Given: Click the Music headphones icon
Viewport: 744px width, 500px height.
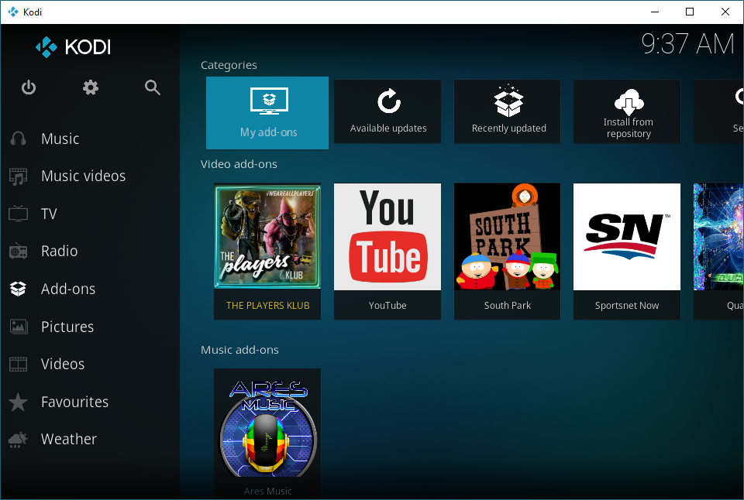Looking at the screenshot, I should click(x=18, y=139).
